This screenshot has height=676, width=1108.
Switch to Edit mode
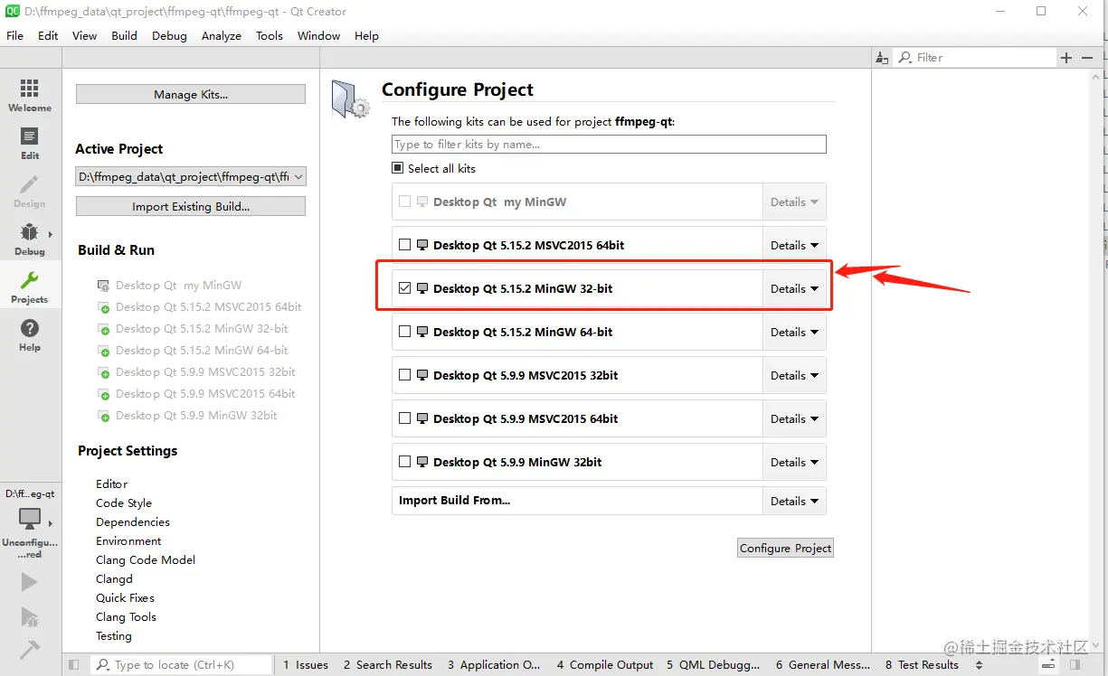[x=30, y=143]
